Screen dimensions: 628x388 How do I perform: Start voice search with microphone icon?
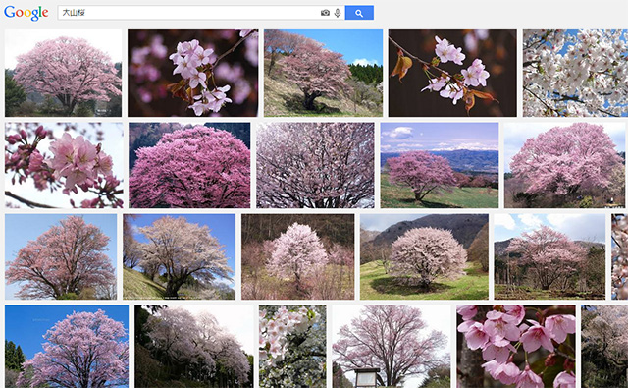338,13
